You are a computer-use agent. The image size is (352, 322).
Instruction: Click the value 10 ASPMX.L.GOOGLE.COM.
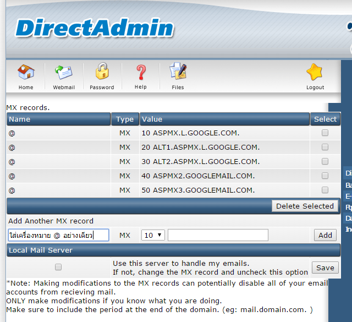click(x=190, y=133)
